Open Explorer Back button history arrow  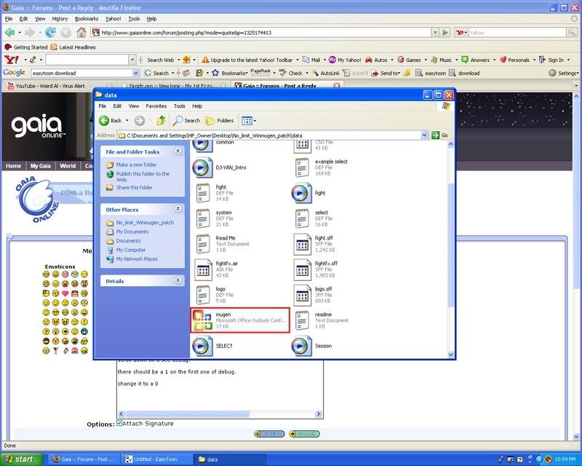click(127, 120)
